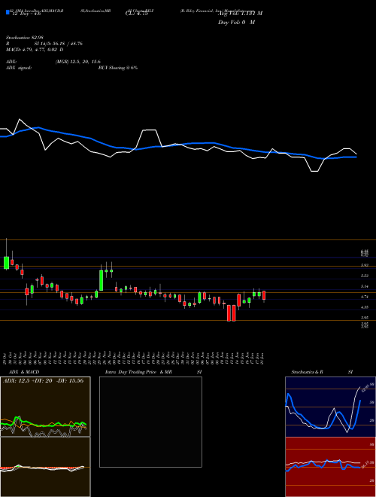Click 'ADX: 12.5 +DY: 20 -DY: 15.56' header
The height and width of the screenshot is (497, 376).
(x=44, y=380)
